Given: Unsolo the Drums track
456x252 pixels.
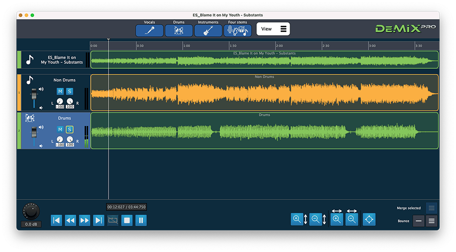Looking at the screenshot, I should tap(69, 130).
